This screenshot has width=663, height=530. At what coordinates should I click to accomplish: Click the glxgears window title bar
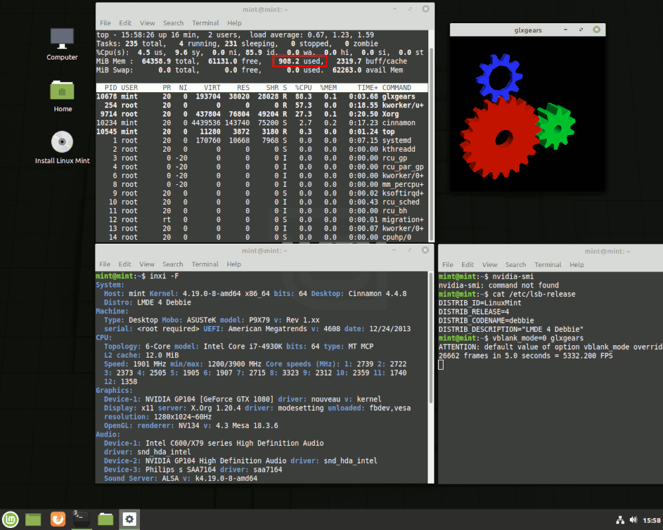[528, 30]
